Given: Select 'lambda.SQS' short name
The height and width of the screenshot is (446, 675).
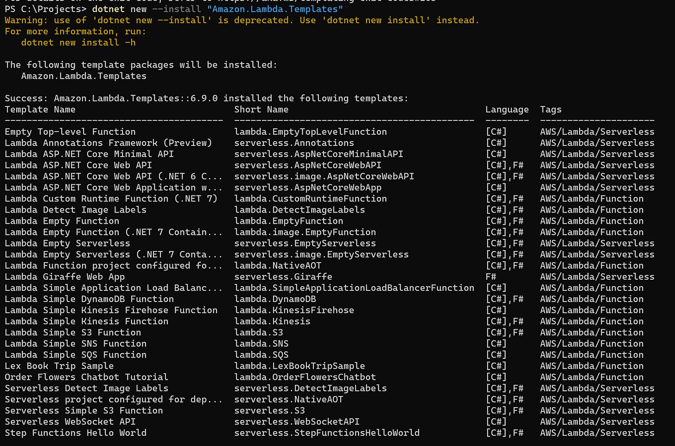Looking at the screenshot, I should [261, 355].
